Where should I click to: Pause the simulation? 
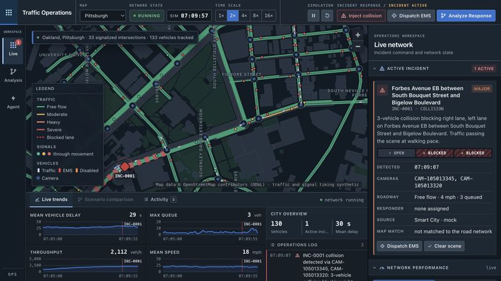point(313,16)
